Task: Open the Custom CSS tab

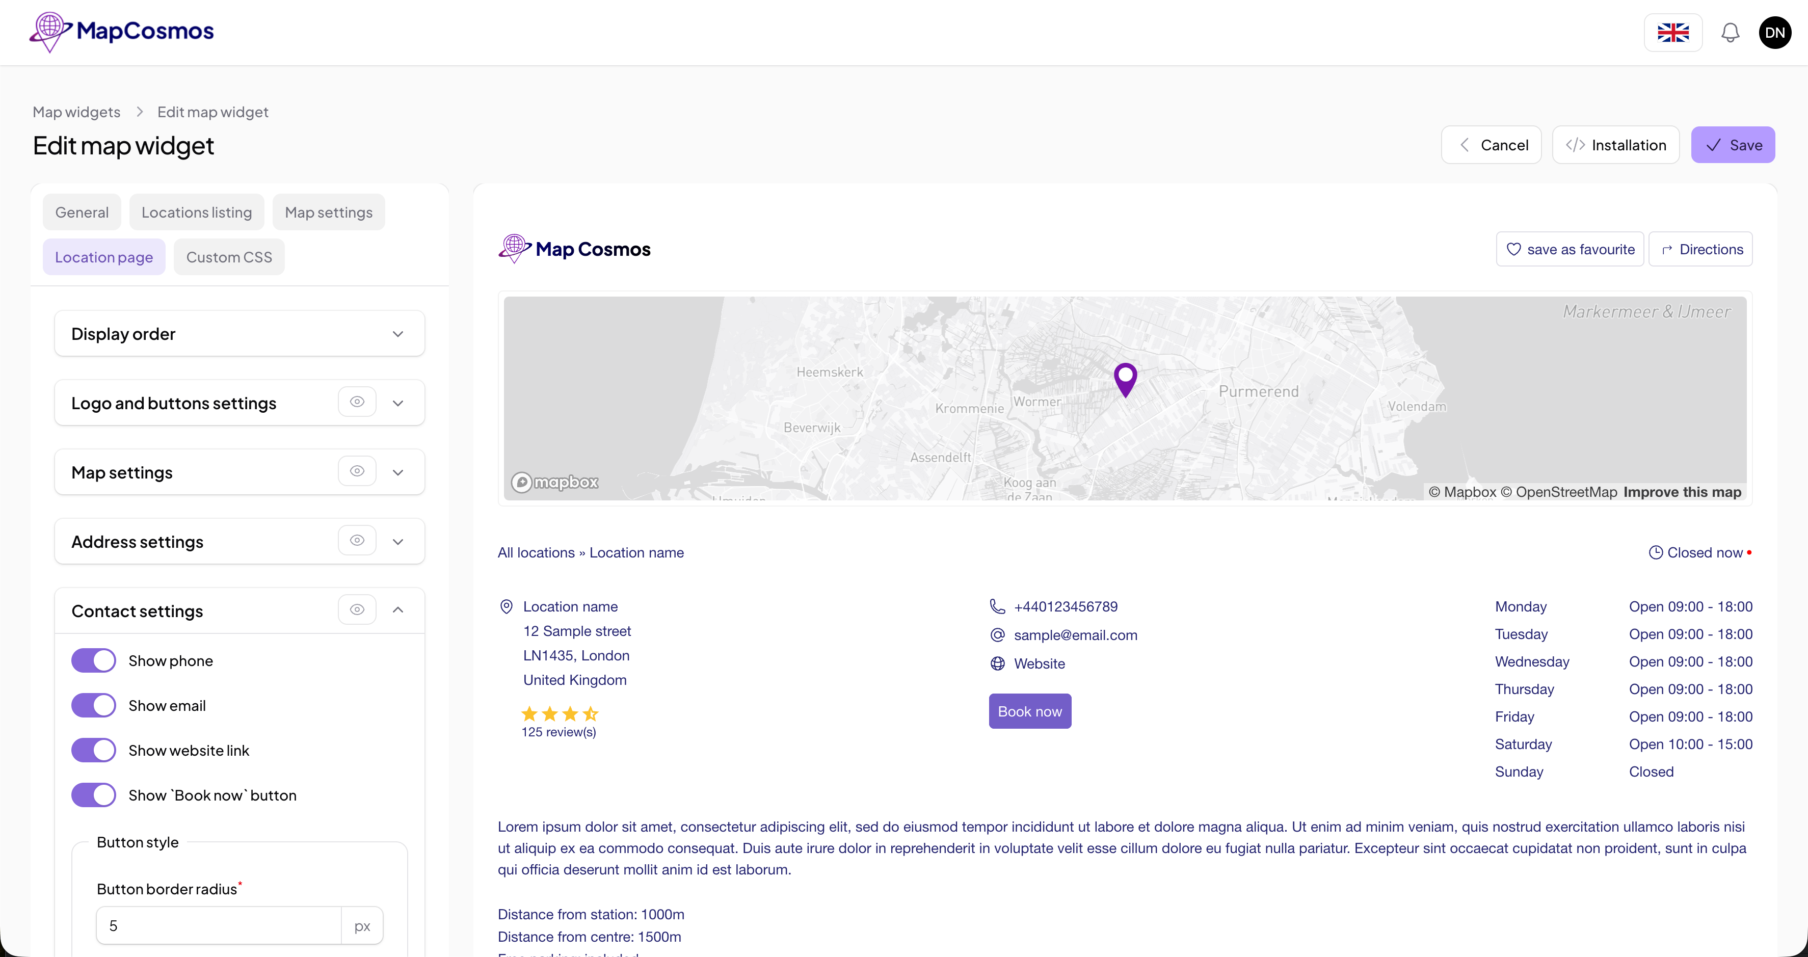Action: 229,257
